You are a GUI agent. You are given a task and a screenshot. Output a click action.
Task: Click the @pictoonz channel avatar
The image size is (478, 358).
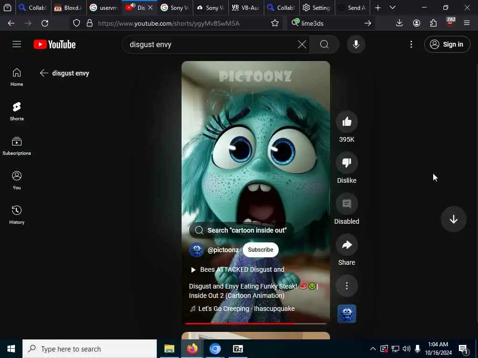(197, 250)
